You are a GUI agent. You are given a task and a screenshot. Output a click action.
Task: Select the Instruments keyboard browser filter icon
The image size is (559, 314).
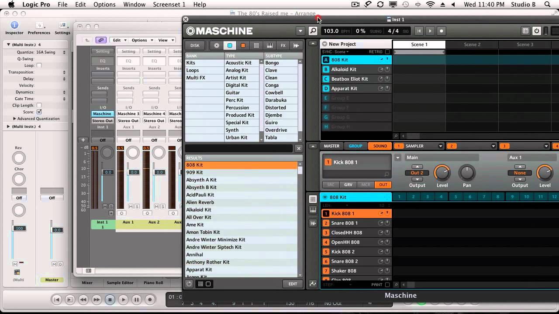point(269,45)
